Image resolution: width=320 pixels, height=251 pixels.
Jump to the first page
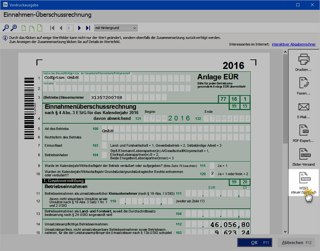pyautogui.click(x=52, y=28)
